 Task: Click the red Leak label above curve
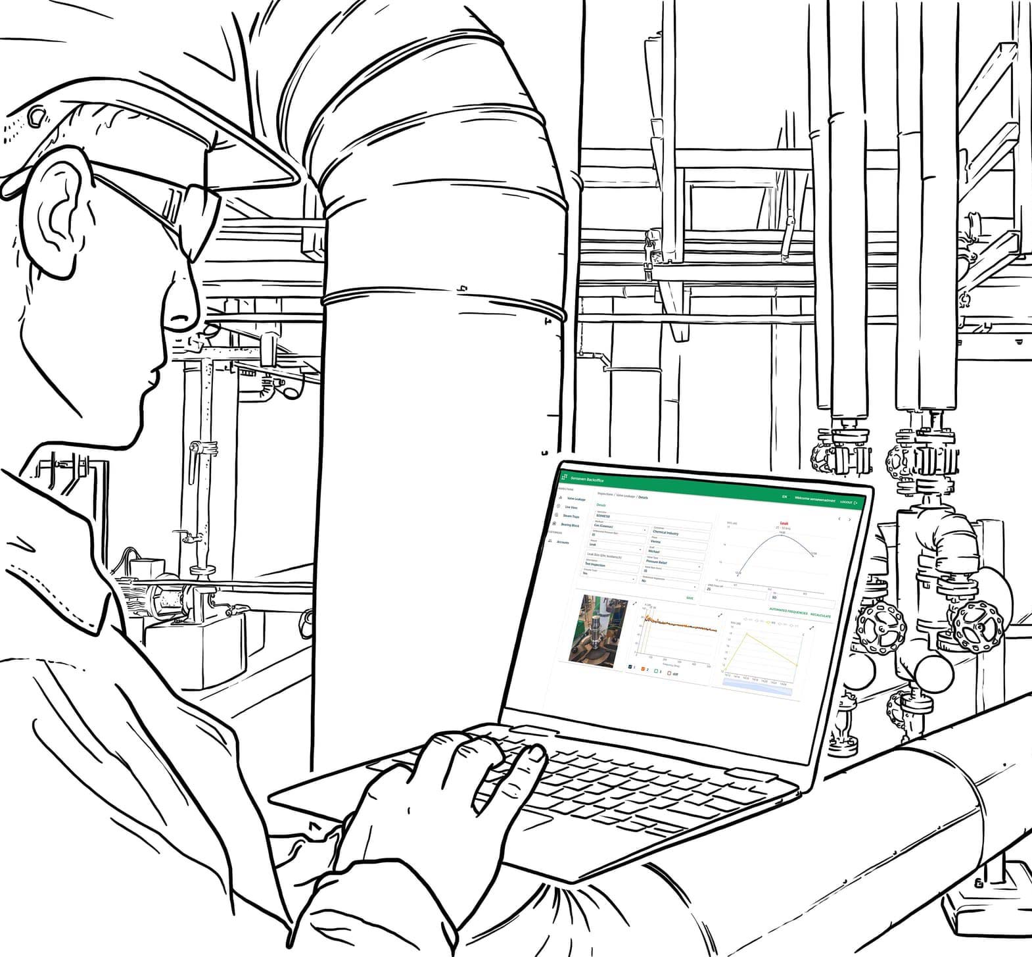tap(784, 524)
